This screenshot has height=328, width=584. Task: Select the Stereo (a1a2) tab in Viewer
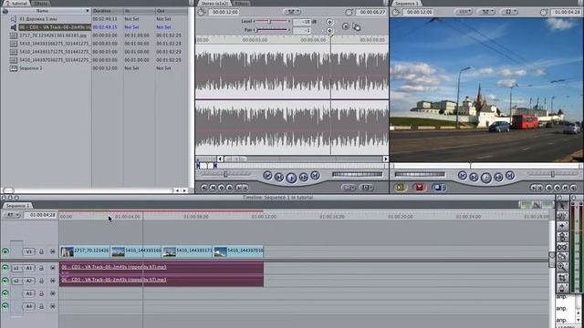(x=214, y=4)
